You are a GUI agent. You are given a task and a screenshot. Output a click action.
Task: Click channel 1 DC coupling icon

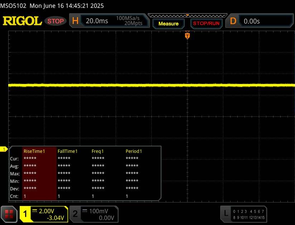34,211
